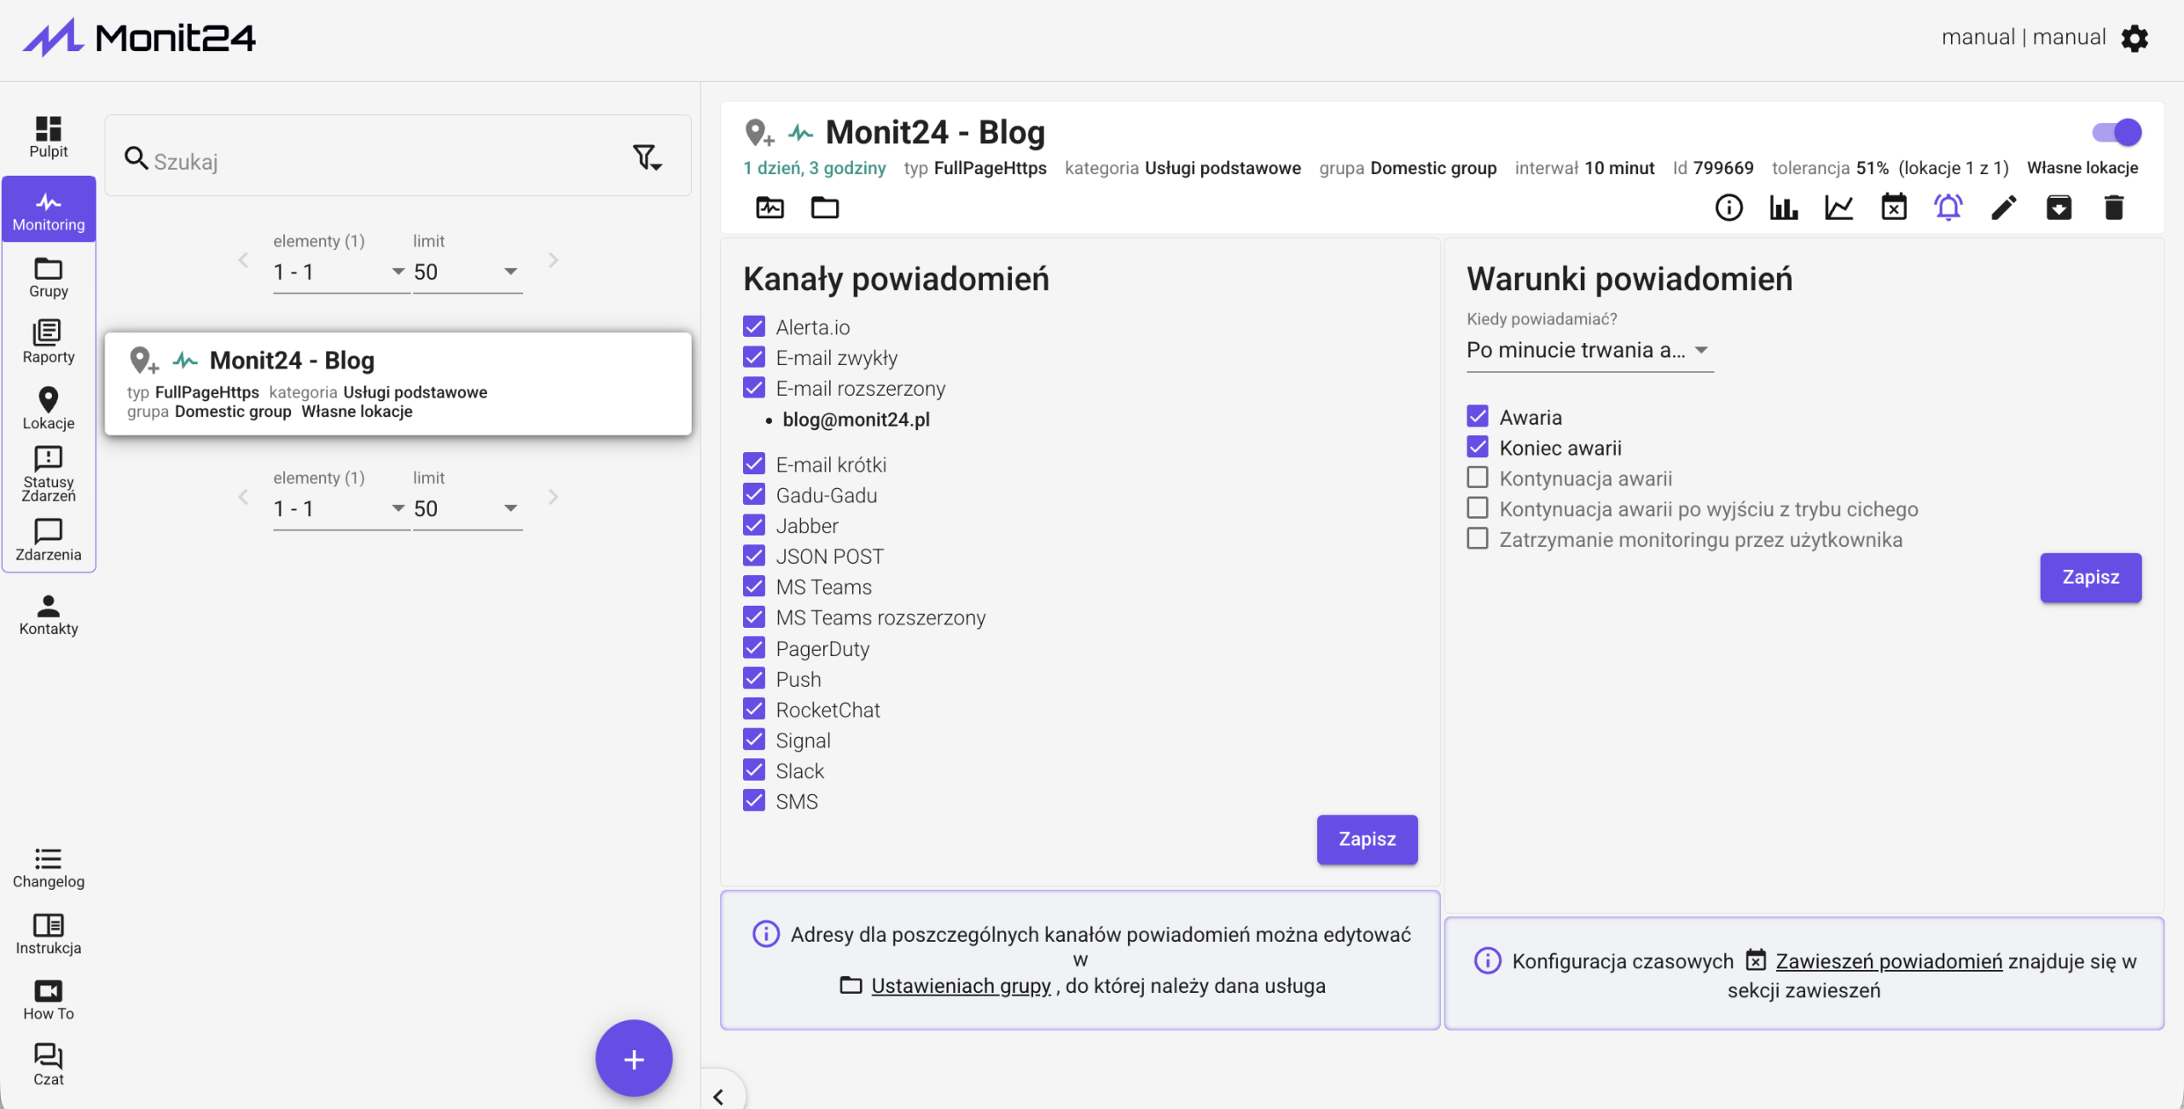Click the archive service icon
The image size is (2184, 1109).
pos(2059,207)
